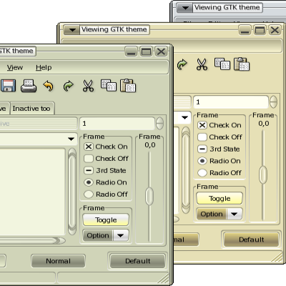Click the yellow window title Viewing GTK theme
286x286 pixels.
pos(114,29)
